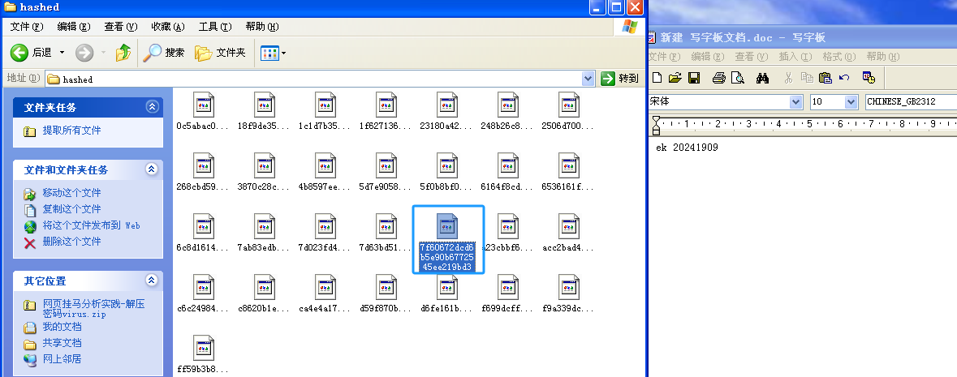Create a new document in WordPad

[657, 78]
